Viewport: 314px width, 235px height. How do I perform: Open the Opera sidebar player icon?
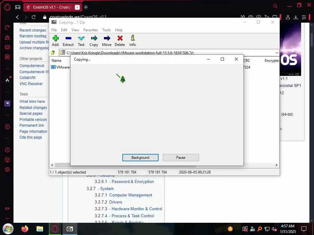point(7,127)
